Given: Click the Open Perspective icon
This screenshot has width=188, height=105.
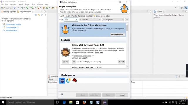Looking at the screenshot, I should click(182, 8).
